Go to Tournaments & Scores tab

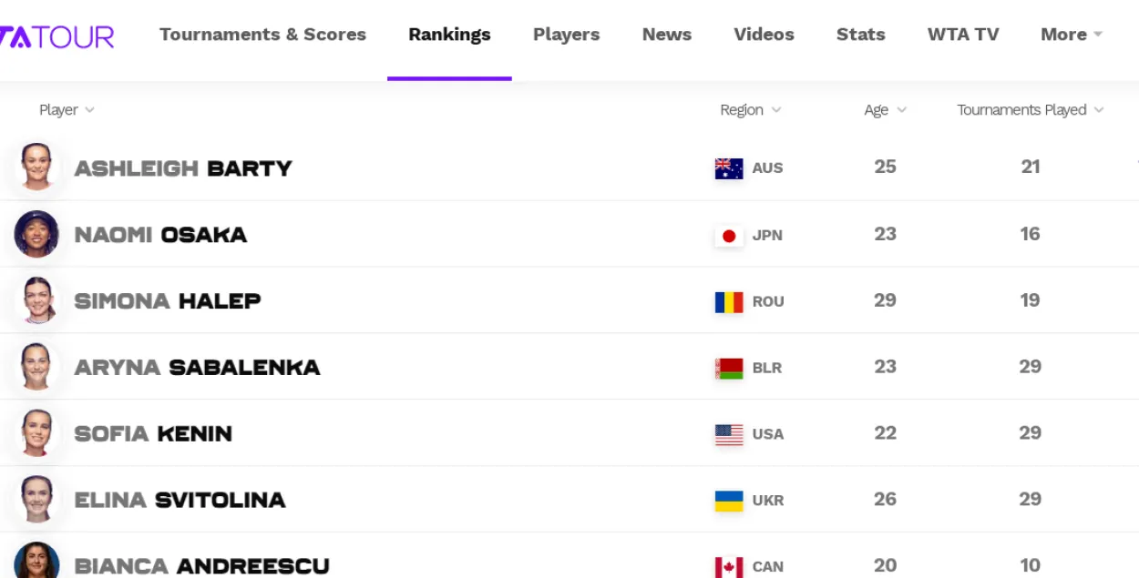[262, 35]
